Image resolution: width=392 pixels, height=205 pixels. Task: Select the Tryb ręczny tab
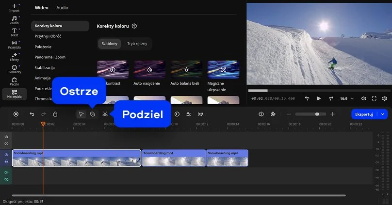[x=136, y=44]
